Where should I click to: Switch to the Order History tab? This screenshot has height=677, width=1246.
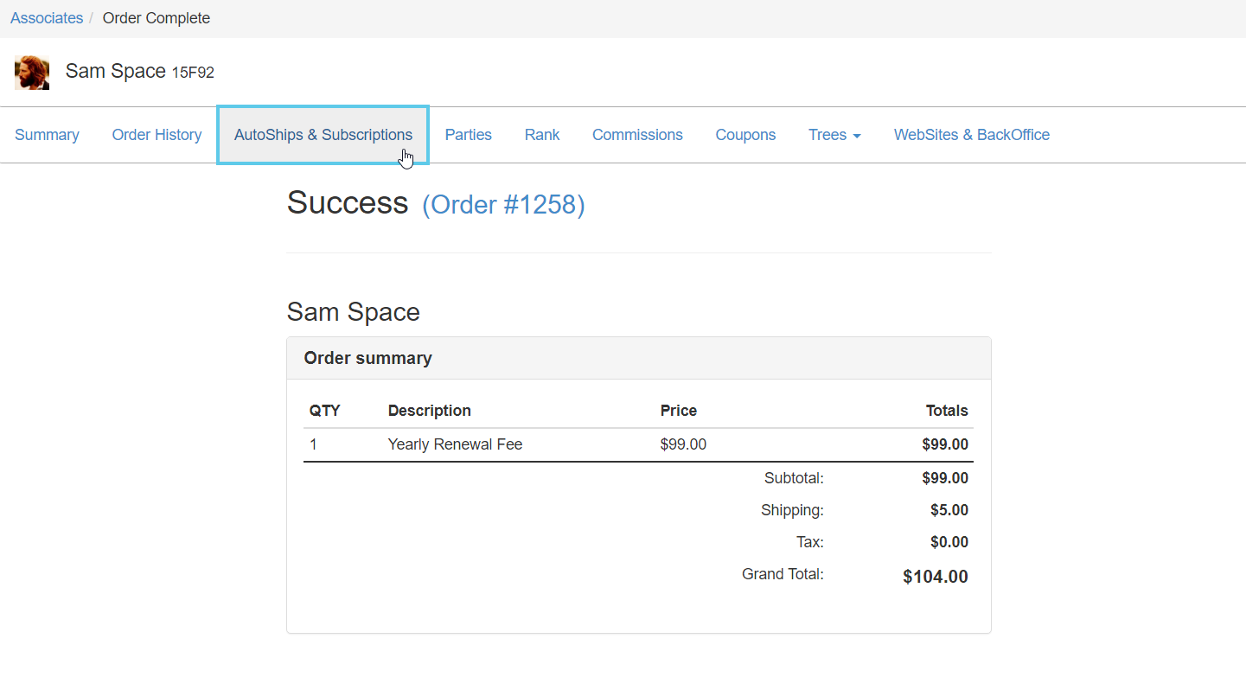coord(157,135)
